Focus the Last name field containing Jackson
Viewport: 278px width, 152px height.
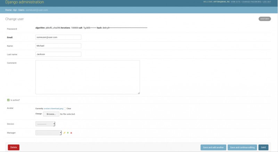(x=58, y=54)
